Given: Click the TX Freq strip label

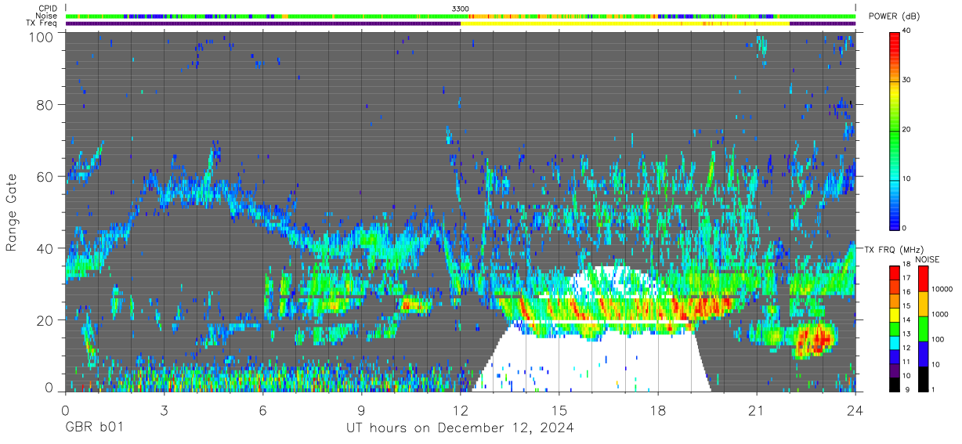Looking at the screenshot, I should [41, 23].
